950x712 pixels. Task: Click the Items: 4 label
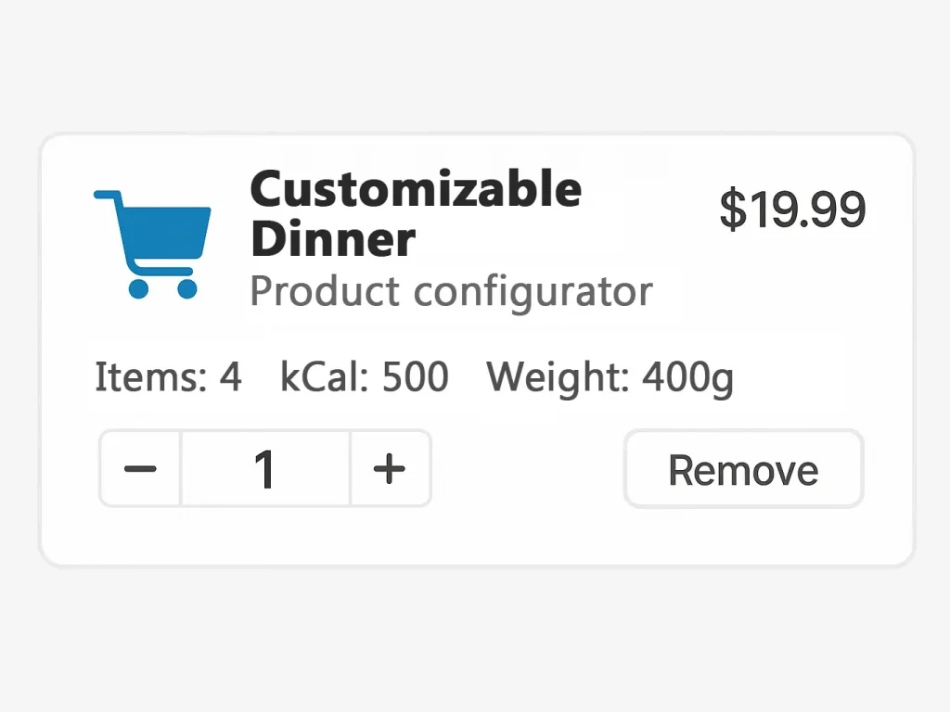[x=168, y=377]
